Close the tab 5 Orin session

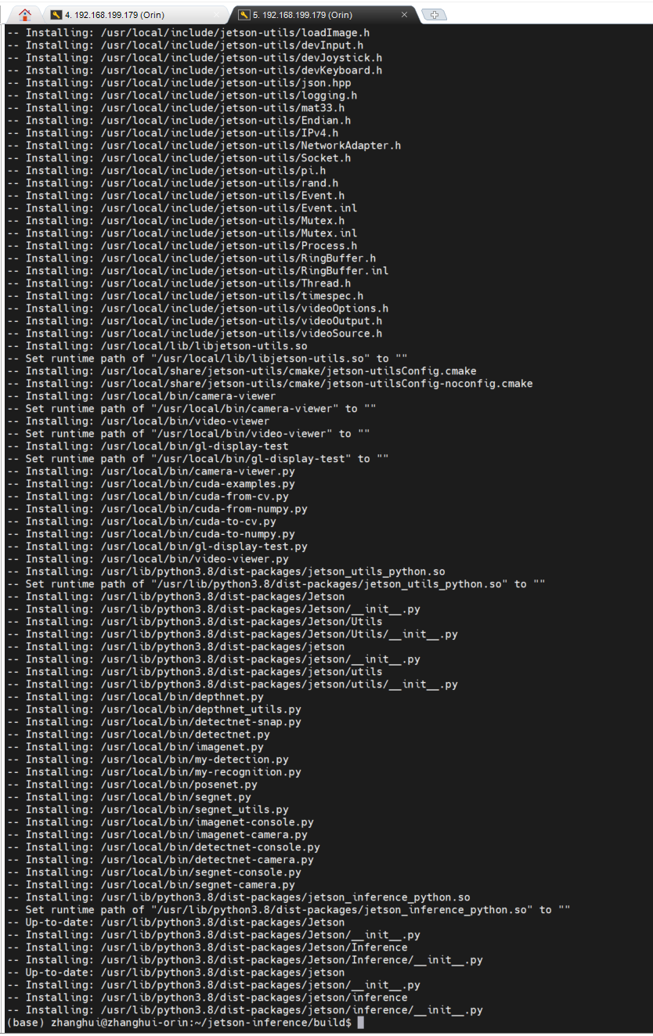(404, 15)
